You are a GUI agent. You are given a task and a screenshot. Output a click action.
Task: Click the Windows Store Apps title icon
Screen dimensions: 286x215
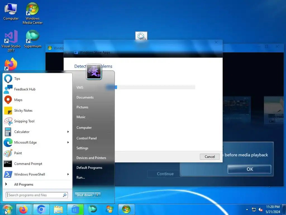click(76, 52)
